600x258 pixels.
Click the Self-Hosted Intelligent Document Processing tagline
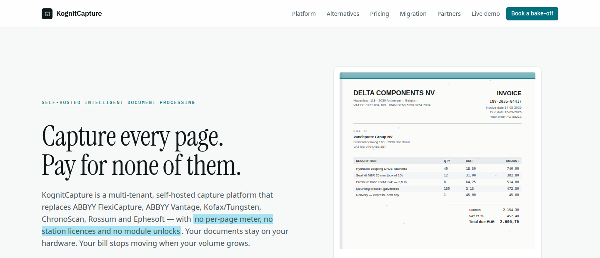click(x=118, y=102)
